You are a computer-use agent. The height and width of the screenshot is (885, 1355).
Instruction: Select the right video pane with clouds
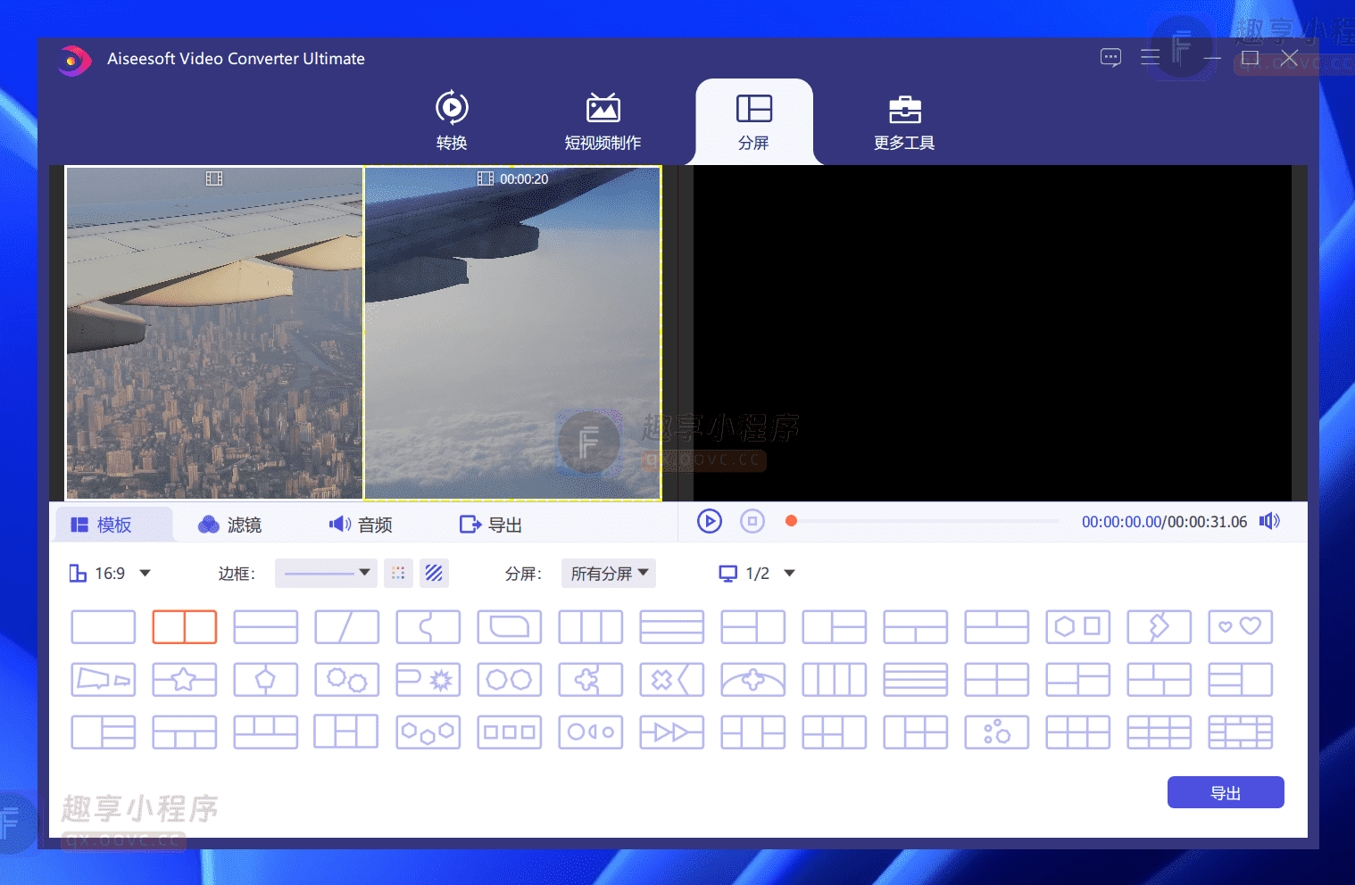[512, 333]
